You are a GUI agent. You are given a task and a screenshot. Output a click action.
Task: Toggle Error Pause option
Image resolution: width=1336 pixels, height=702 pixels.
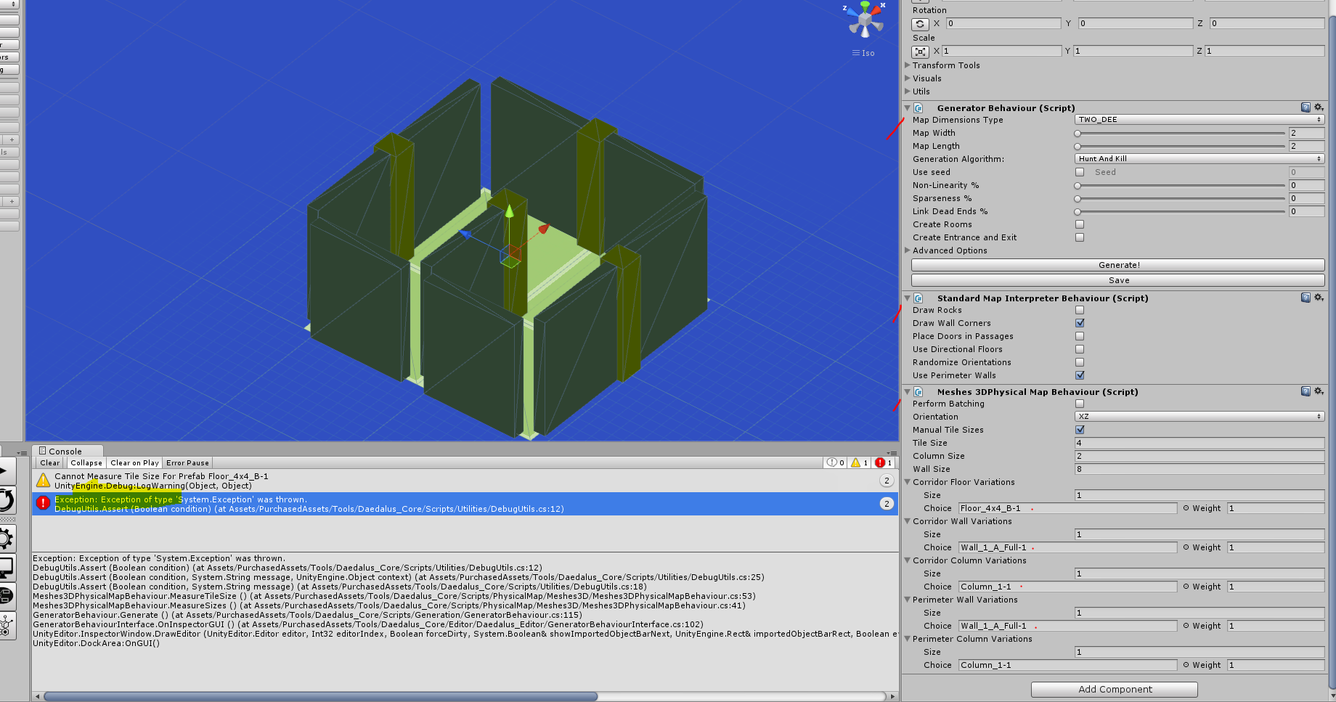coord(187,462)
